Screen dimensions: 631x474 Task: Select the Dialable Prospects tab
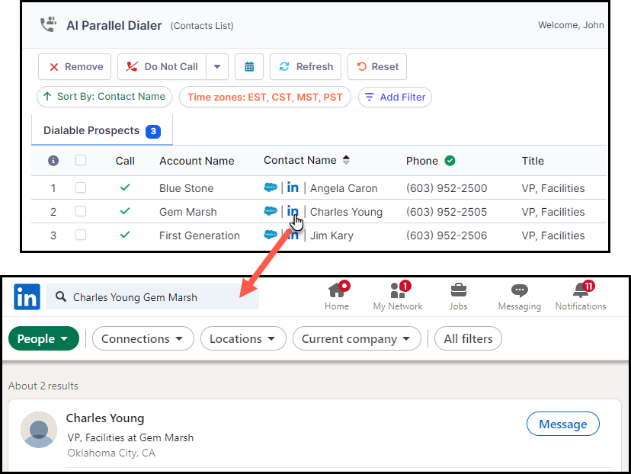pyautogui.click(x=102, y=131)
